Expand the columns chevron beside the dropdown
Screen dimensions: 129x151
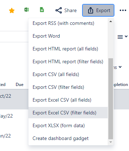click(x=120, y=67)
